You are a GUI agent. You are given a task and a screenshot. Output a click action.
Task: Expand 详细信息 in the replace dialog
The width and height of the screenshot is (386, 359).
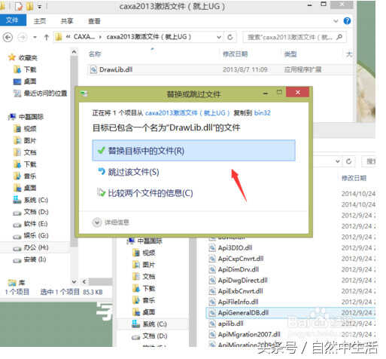click(111, 222)
